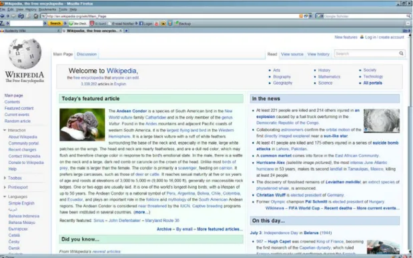Screen dimensions: 413x258
Task: Open the File menu
Action: pyautogui.click(x=3, y=9)
